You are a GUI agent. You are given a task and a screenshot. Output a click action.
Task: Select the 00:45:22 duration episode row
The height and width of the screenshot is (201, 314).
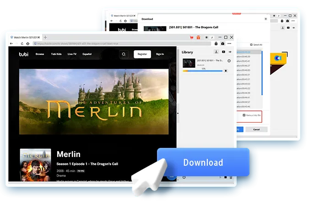(x=249, y=88)
